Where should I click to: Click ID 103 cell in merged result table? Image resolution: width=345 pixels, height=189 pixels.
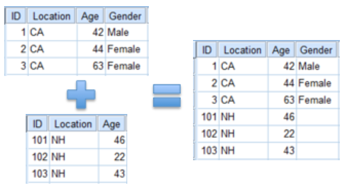(208, 150)
